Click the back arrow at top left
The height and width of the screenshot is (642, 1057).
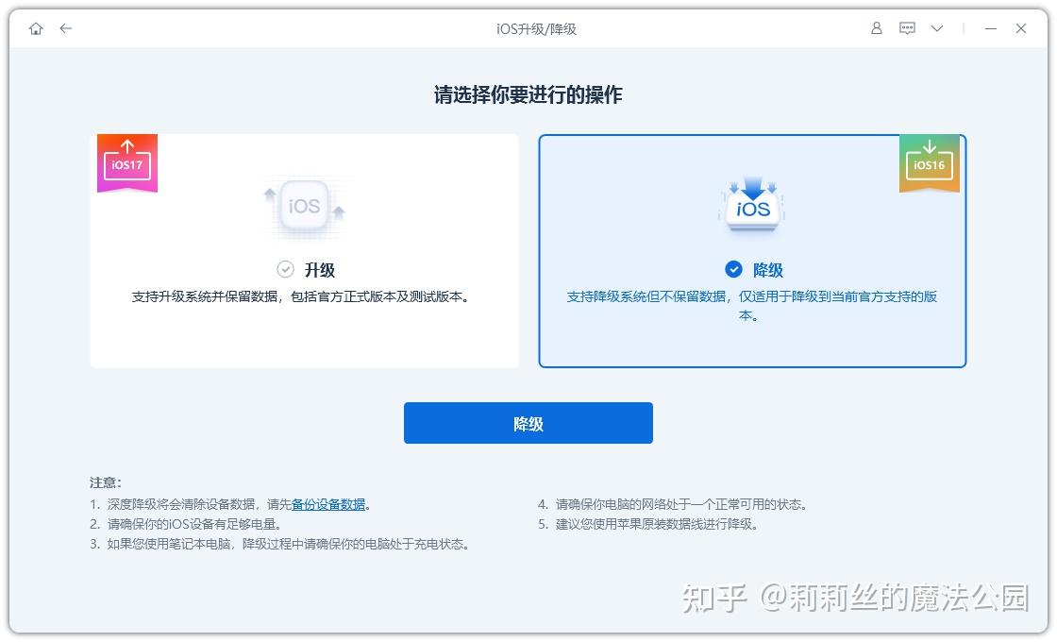64,28
